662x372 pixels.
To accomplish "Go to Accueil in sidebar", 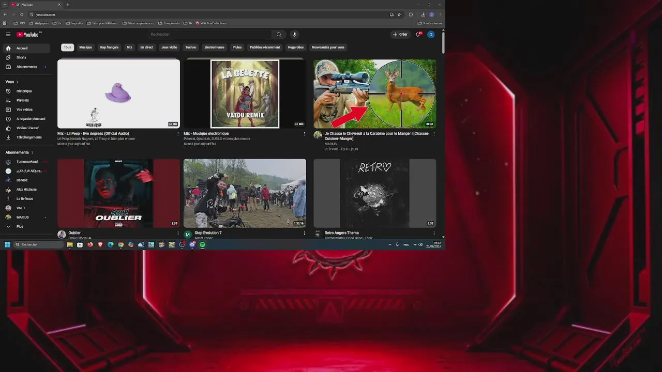I will pyautogui.click(x=27, y=48).
